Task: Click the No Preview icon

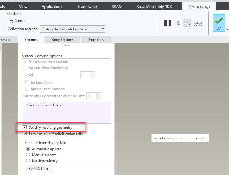Action: (178, 23)
